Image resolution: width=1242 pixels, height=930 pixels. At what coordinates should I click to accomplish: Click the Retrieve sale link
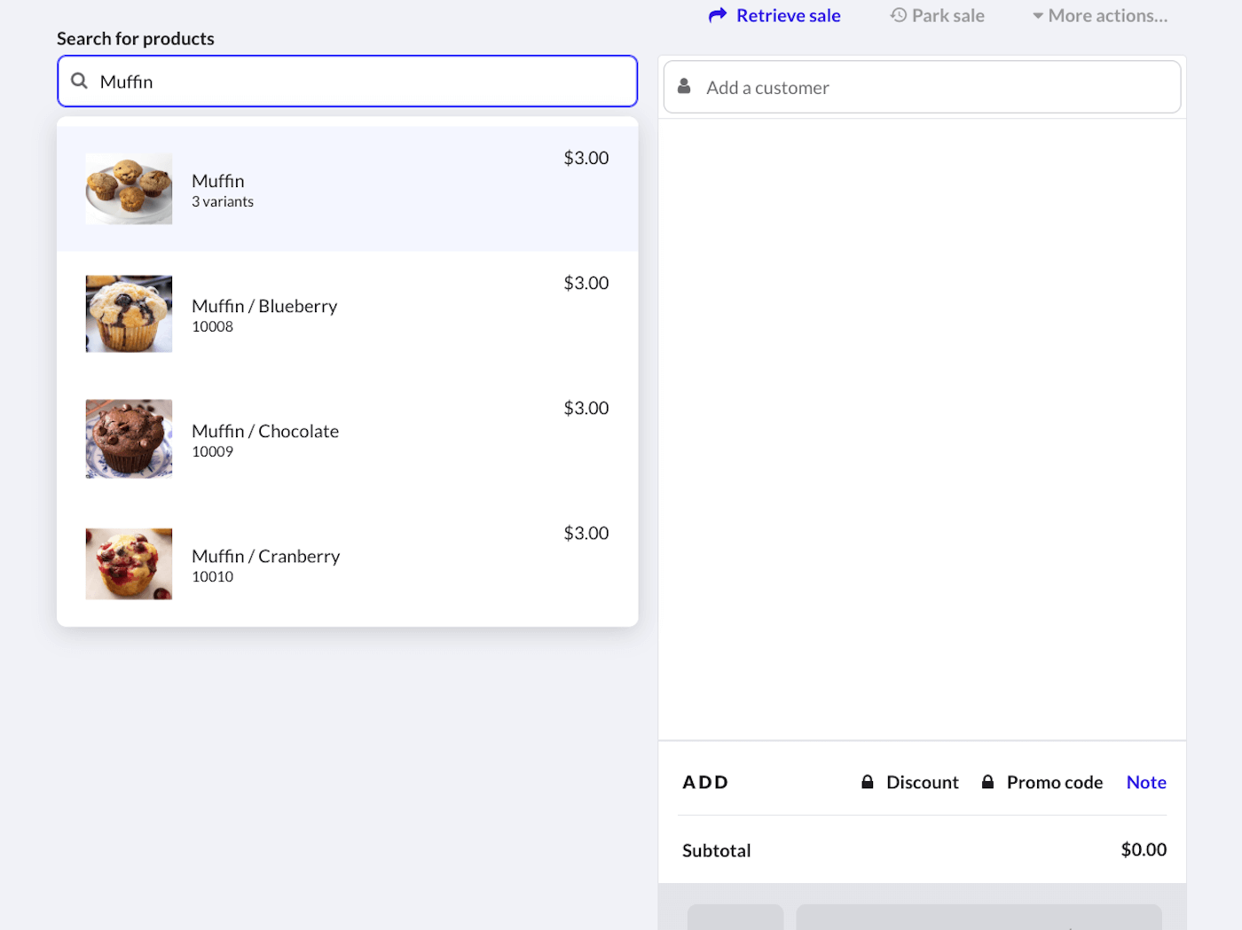(x=788, y=16)
